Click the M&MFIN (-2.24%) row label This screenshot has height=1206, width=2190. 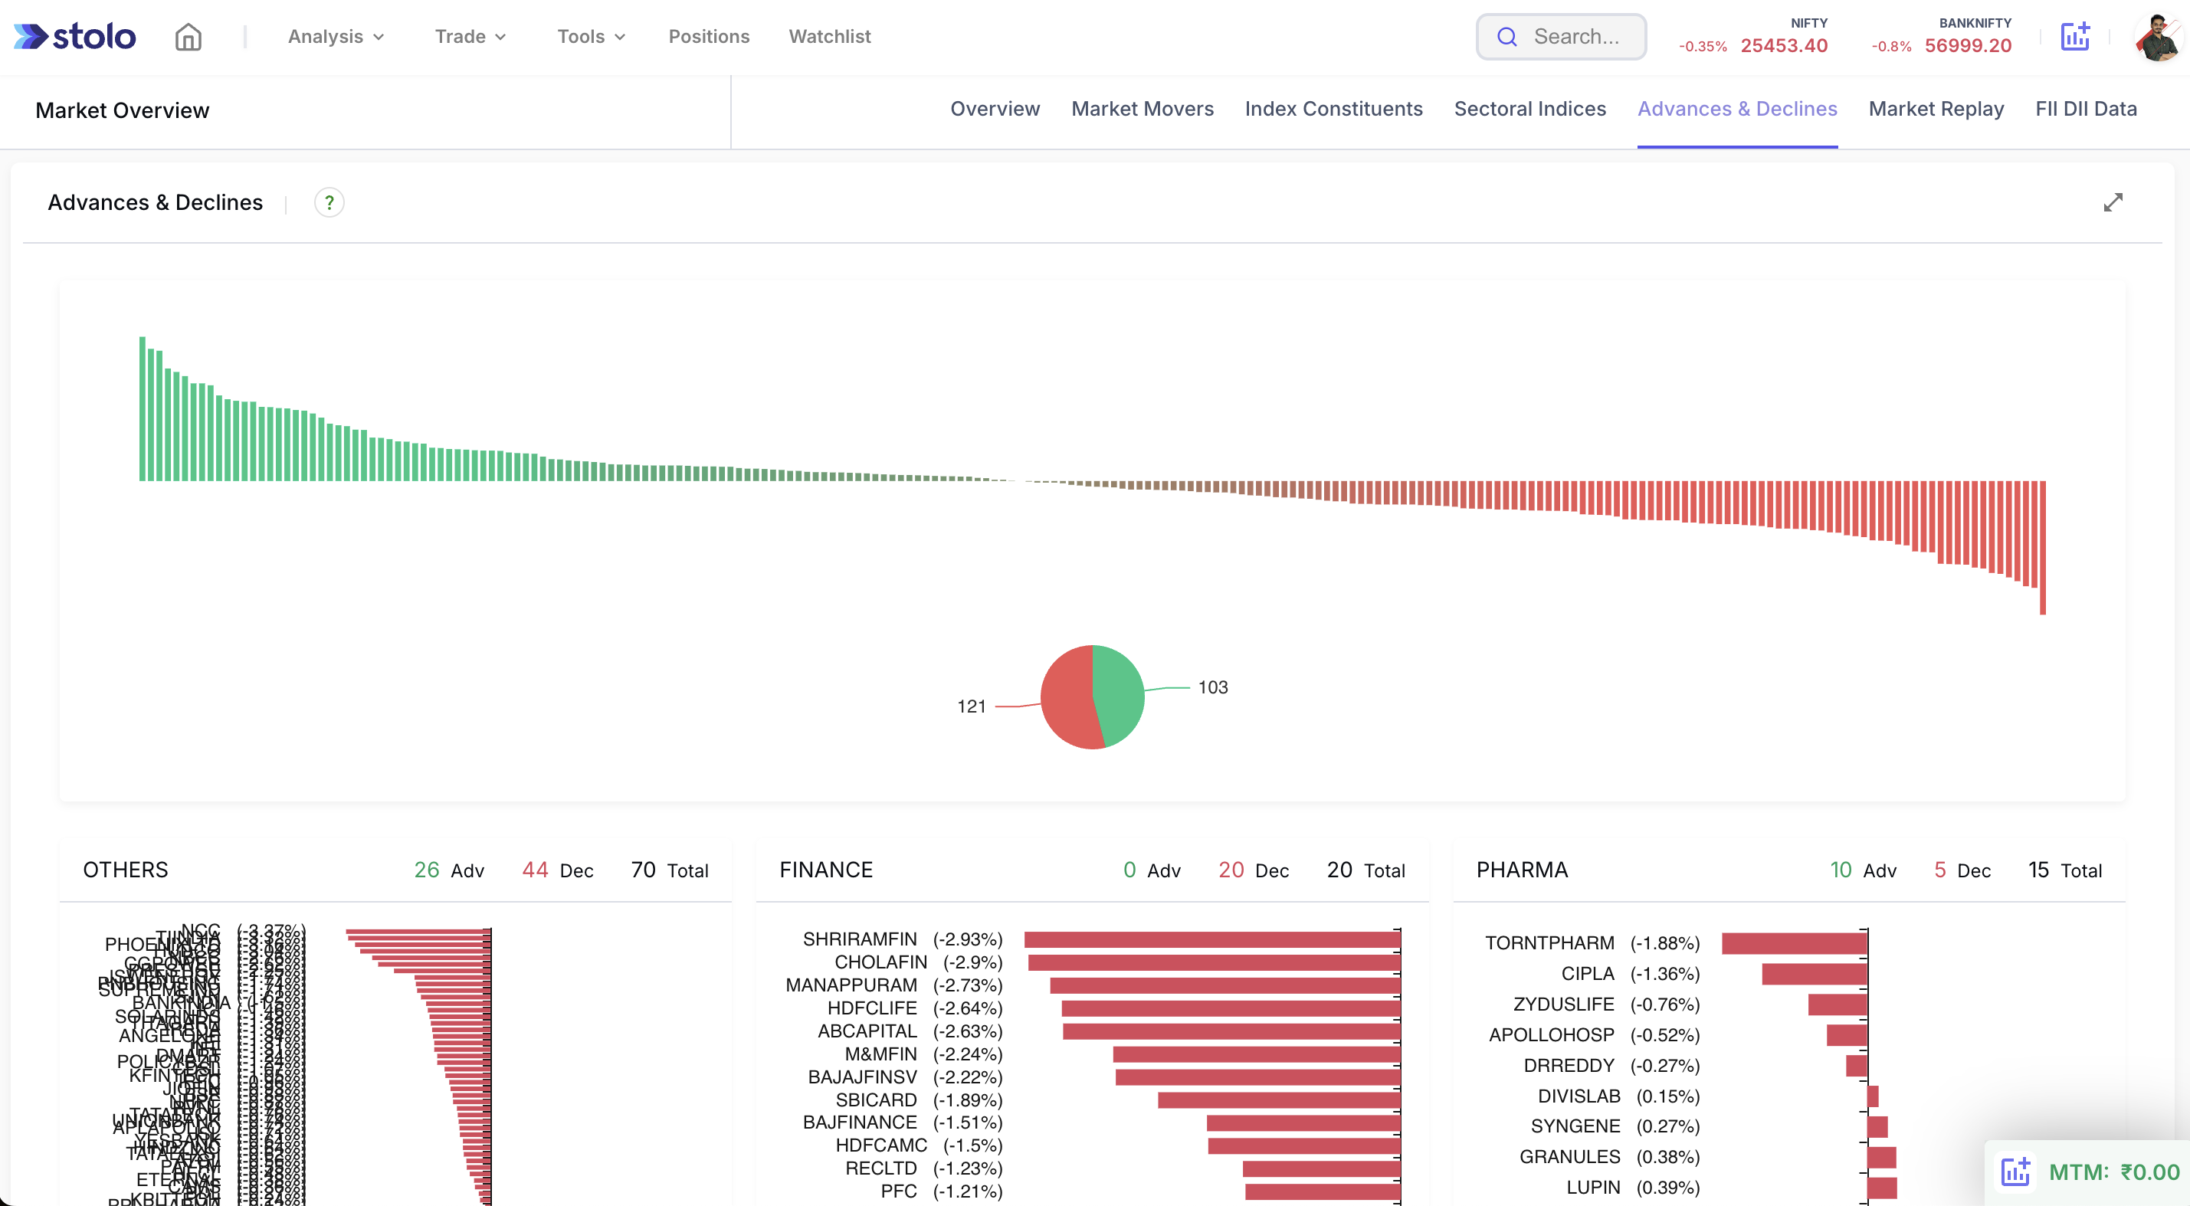pos(923,1054)
